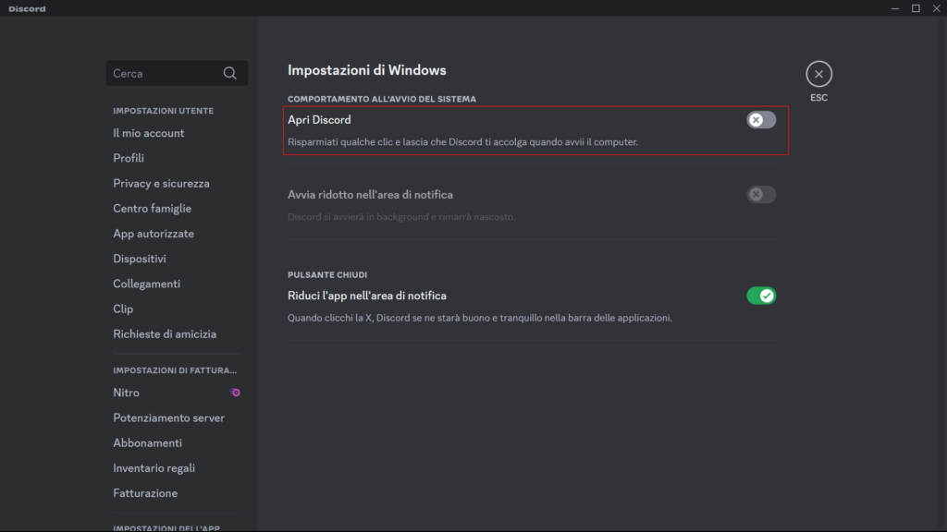The width and height of the screenshot is (947, 532).
Task: Go to Richieste di amicizia
Action: tap(165, 334)
